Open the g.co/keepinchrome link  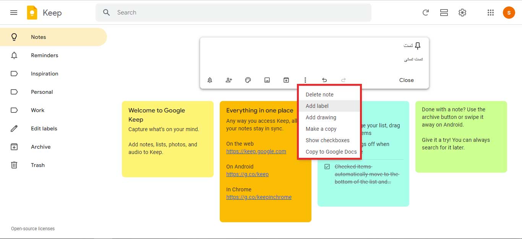coord(259,197)
